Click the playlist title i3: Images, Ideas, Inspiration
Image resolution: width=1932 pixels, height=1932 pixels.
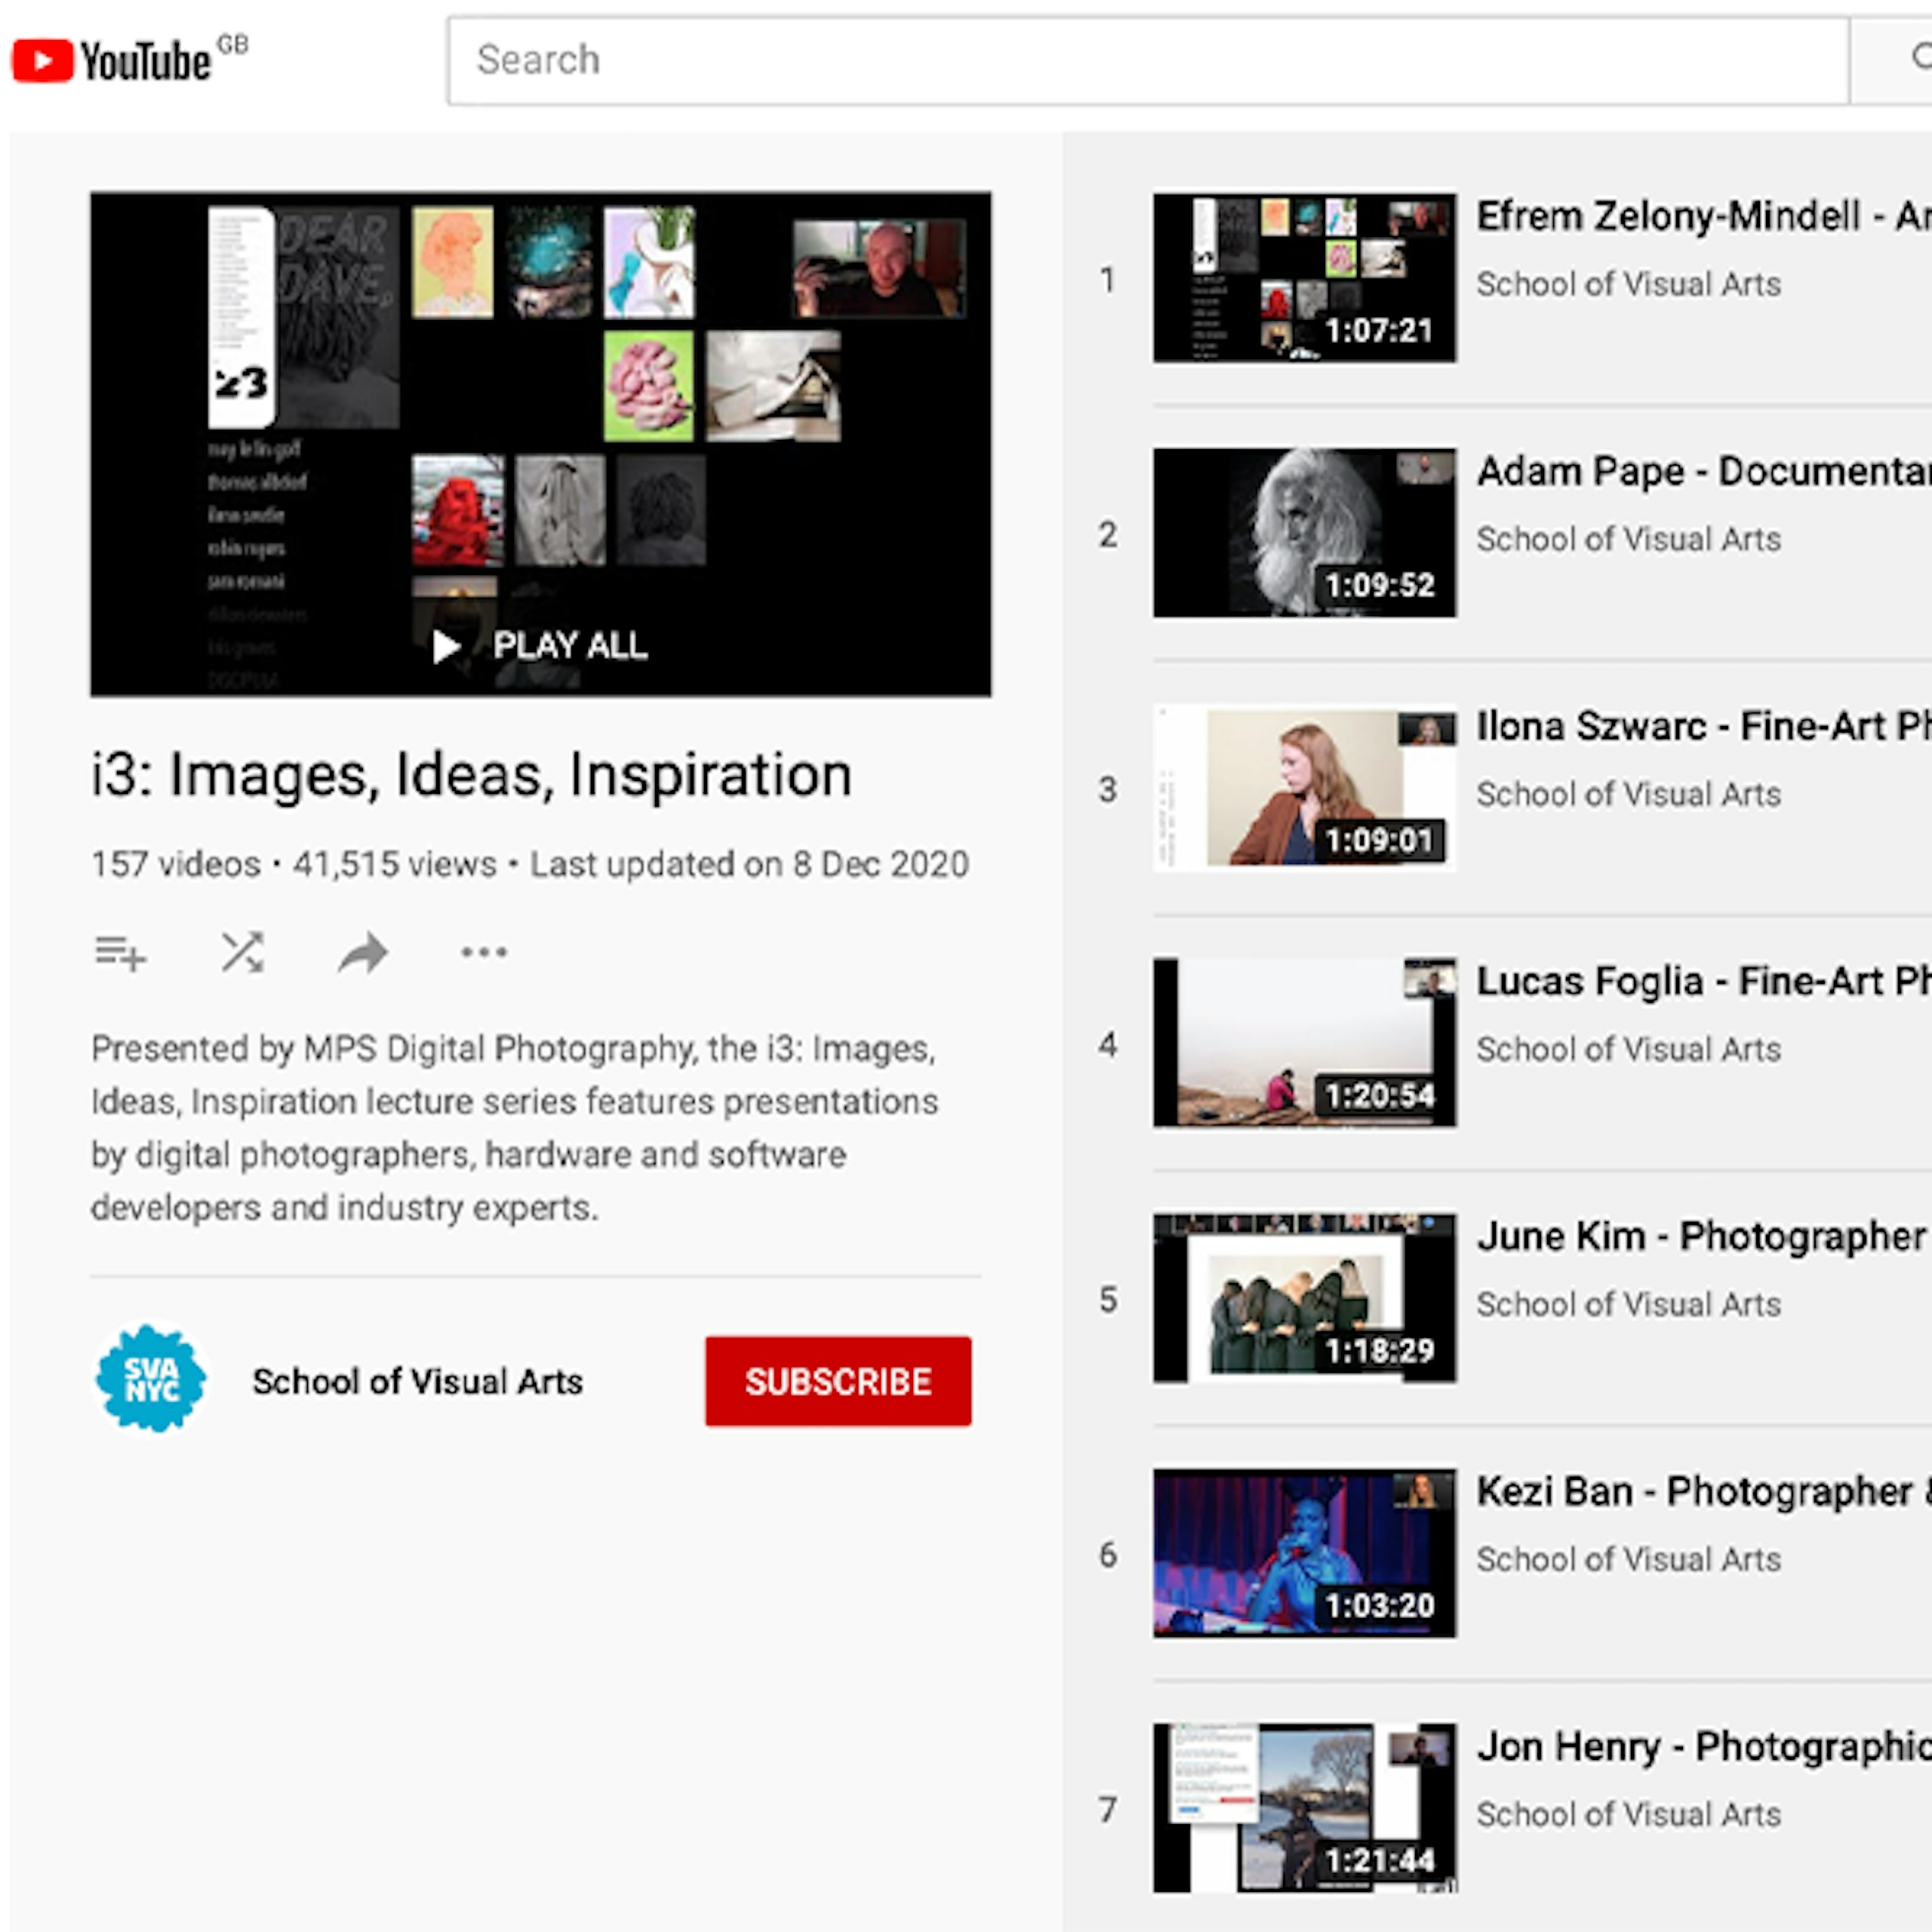(471, 775)
